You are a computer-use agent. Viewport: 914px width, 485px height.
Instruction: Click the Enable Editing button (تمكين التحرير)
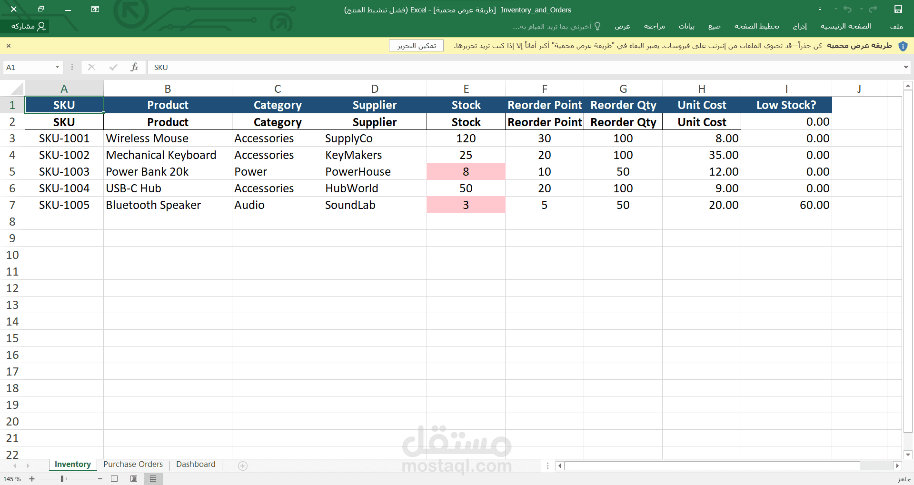point(417,46)
